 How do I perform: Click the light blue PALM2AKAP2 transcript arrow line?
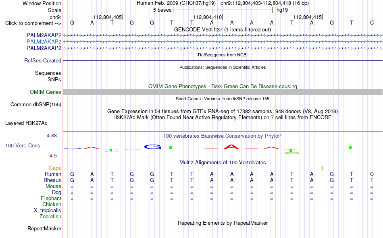coord(223,42)
